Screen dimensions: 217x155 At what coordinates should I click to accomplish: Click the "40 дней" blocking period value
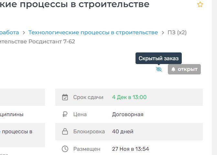coord(123,132)
